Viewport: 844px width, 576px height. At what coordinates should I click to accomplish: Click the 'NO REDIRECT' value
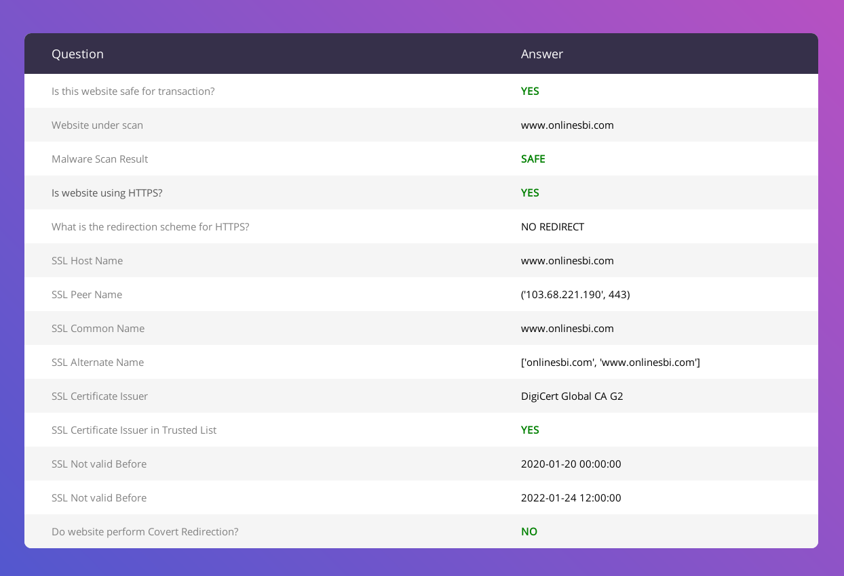[x=552, y=226]
